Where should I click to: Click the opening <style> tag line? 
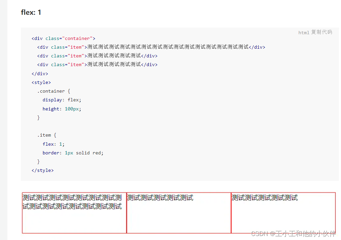point(41,82)
